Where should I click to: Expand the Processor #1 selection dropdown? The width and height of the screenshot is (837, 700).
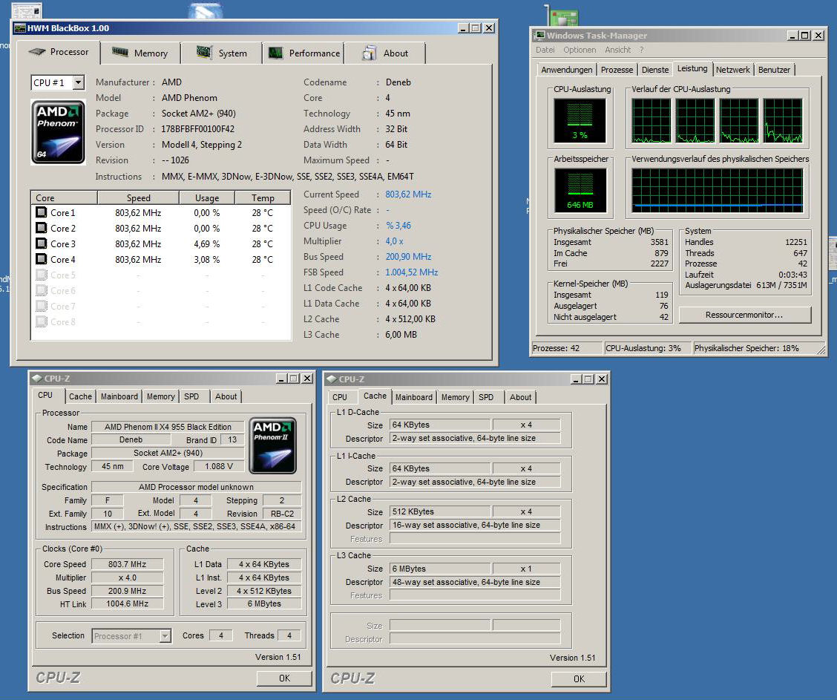[x=165, y=636]
